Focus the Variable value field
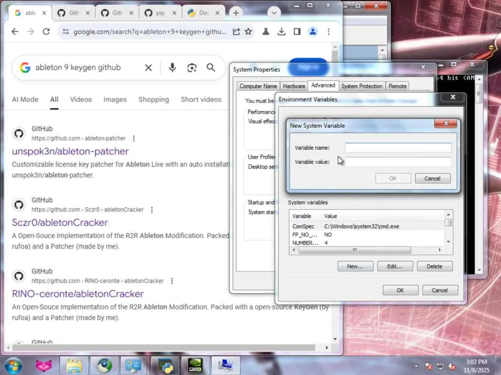Viewport: 501px width, 375px height. click(x=398, y=162)
